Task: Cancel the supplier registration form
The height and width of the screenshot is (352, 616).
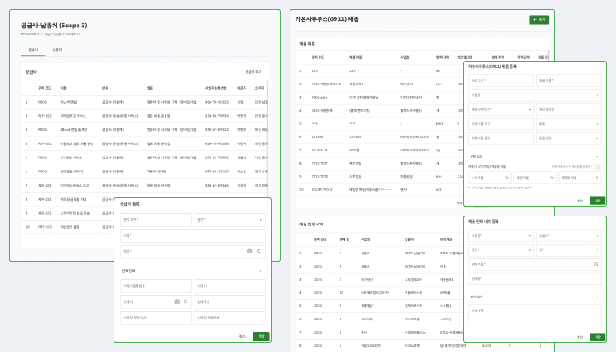Action: [x=241, y=336]
